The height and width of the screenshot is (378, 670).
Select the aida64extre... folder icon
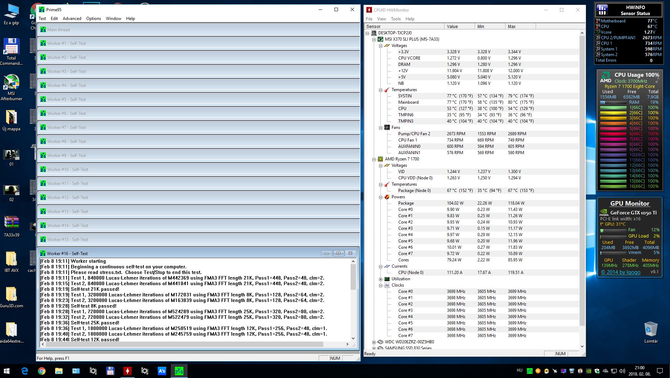pyautogui.click(x=11, y=332)
